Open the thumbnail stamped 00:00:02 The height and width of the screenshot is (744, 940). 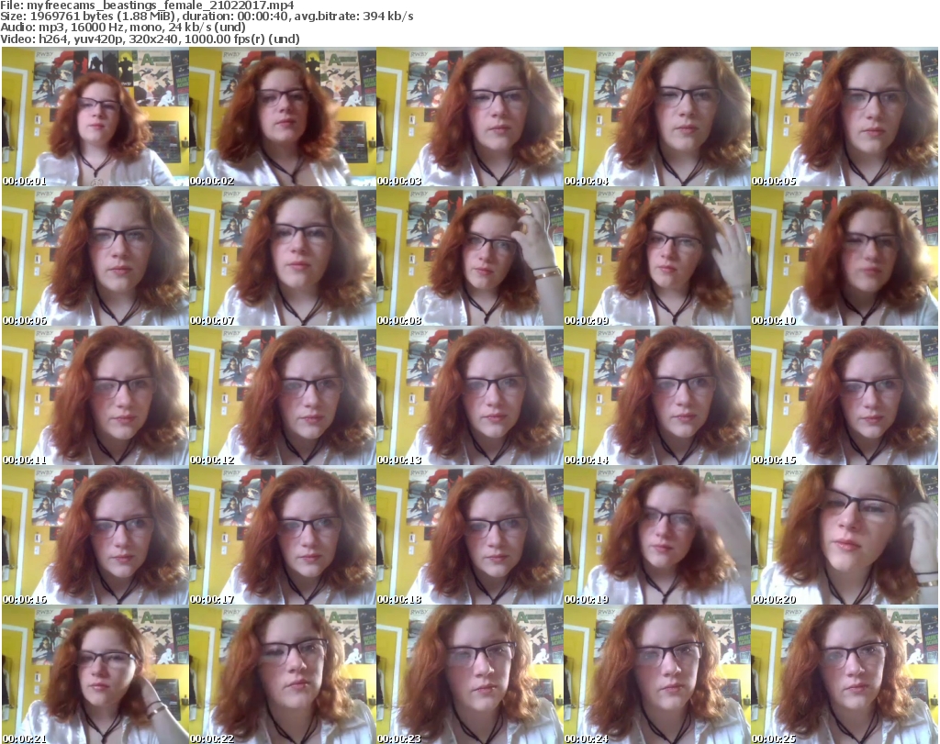(283, 117)
